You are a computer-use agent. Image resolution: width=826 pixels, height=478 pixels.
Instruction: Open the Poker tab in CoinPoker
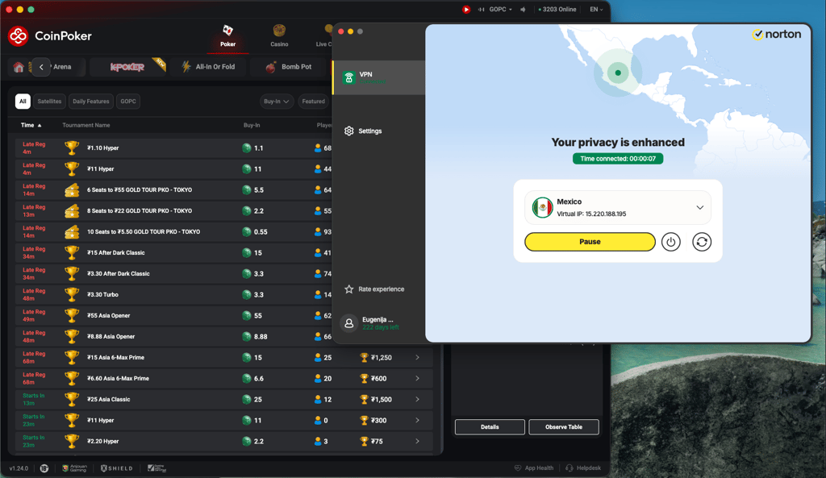click(227, 36)
